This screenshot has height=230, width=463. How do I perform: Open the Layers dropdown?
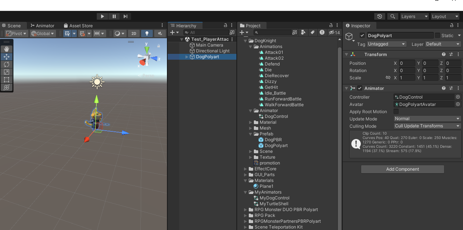click(x=415, y=16)
